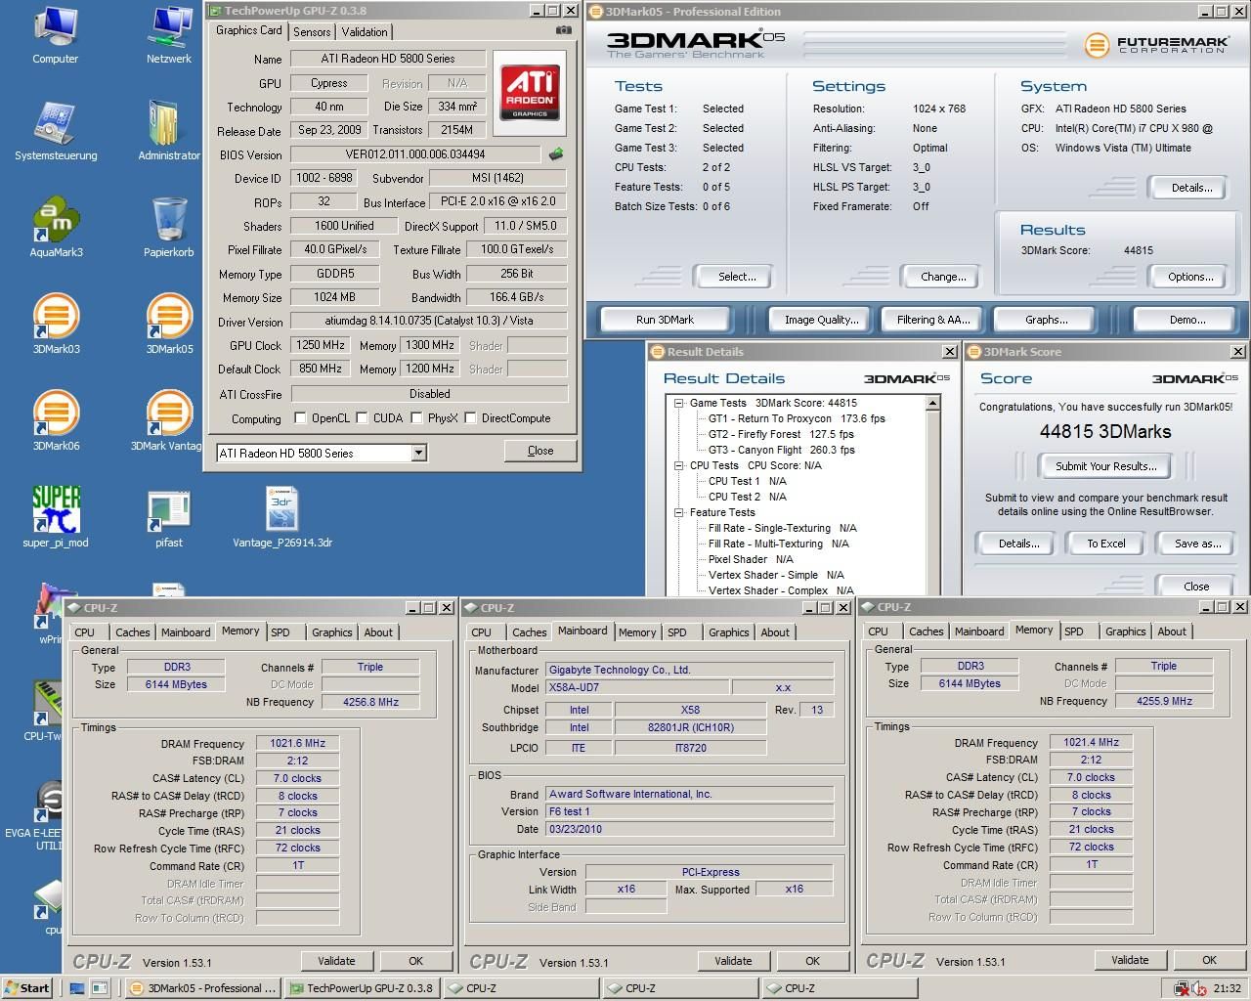Screen dimensions: 1251x1001
Task: Click Submit Your Results button
Action: [1105, 466]
